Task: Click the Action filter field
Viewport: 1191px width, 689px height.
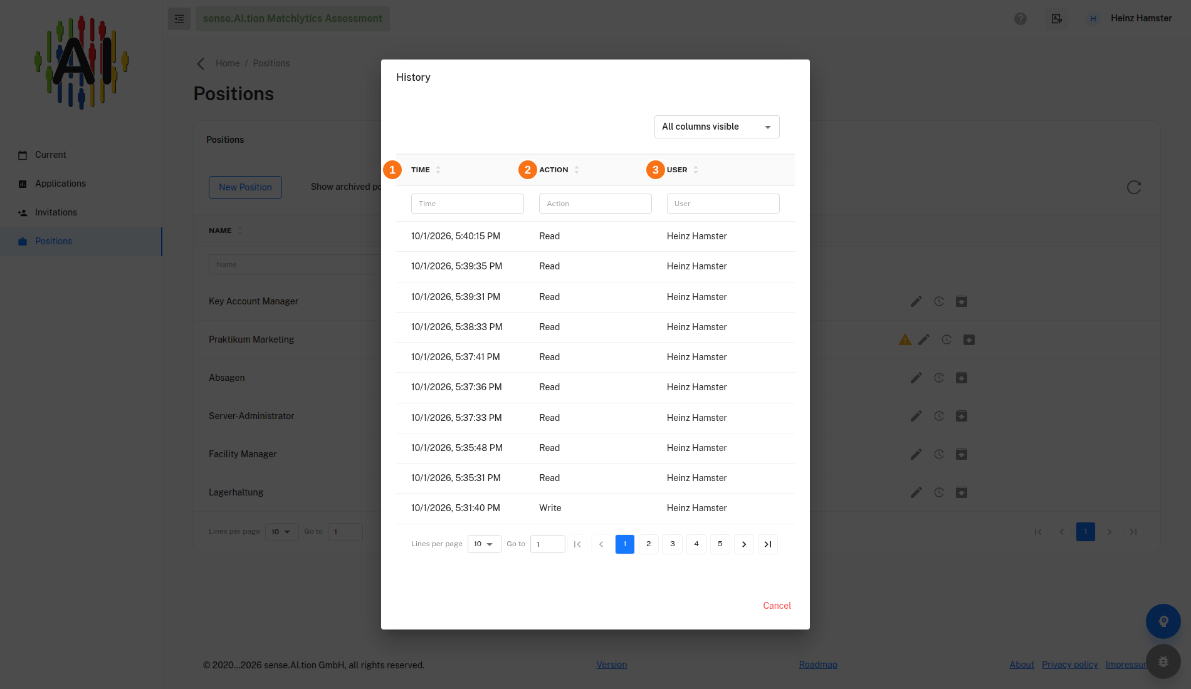Action: (x=595, y=204)
